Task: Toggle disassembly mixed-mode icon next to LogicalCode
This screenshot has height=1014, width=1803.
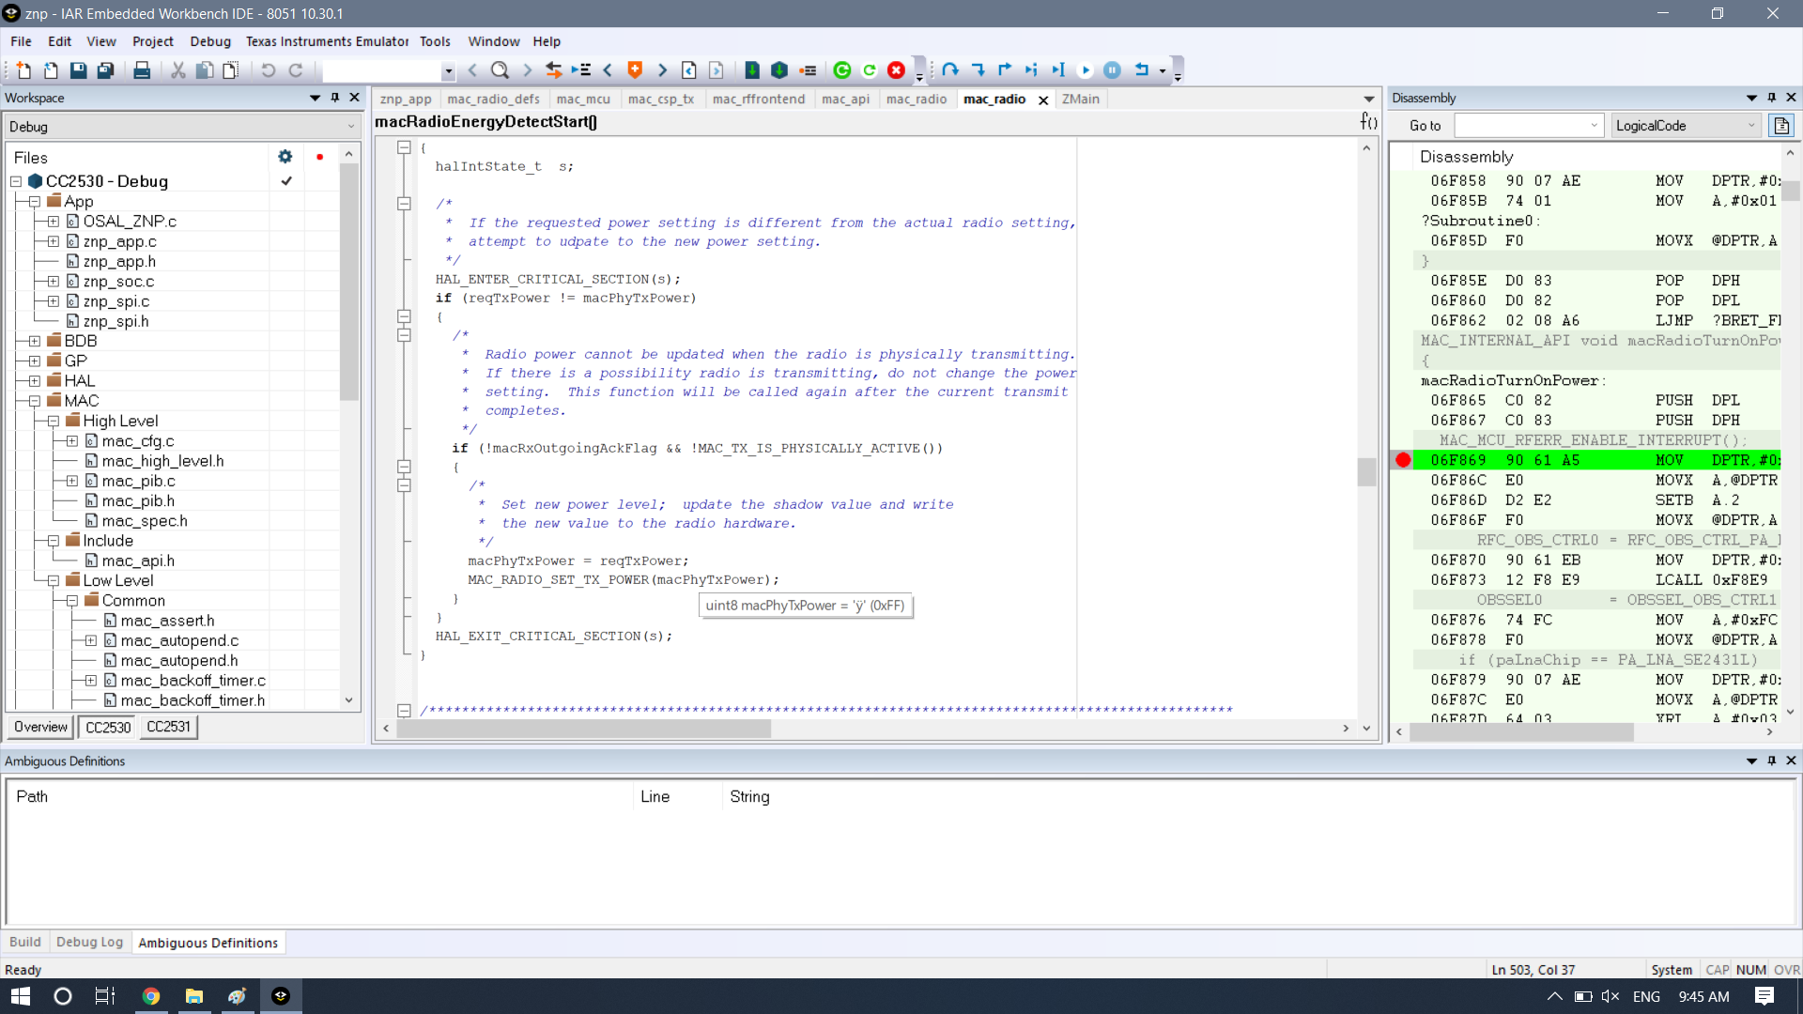Action: tap(1781, 126)
